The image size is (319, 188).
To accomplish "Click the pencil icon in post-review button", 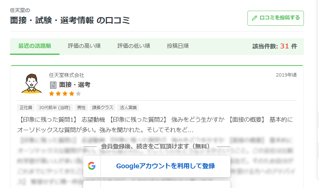I will tap(255, 18).
